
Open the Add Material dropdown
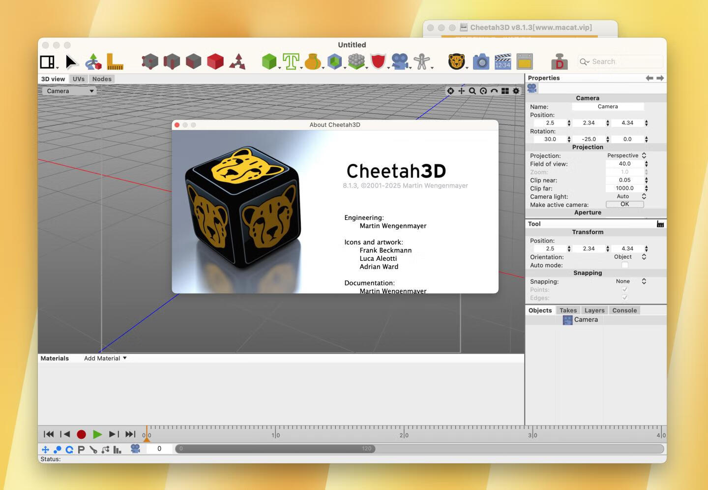pos(105,358)
